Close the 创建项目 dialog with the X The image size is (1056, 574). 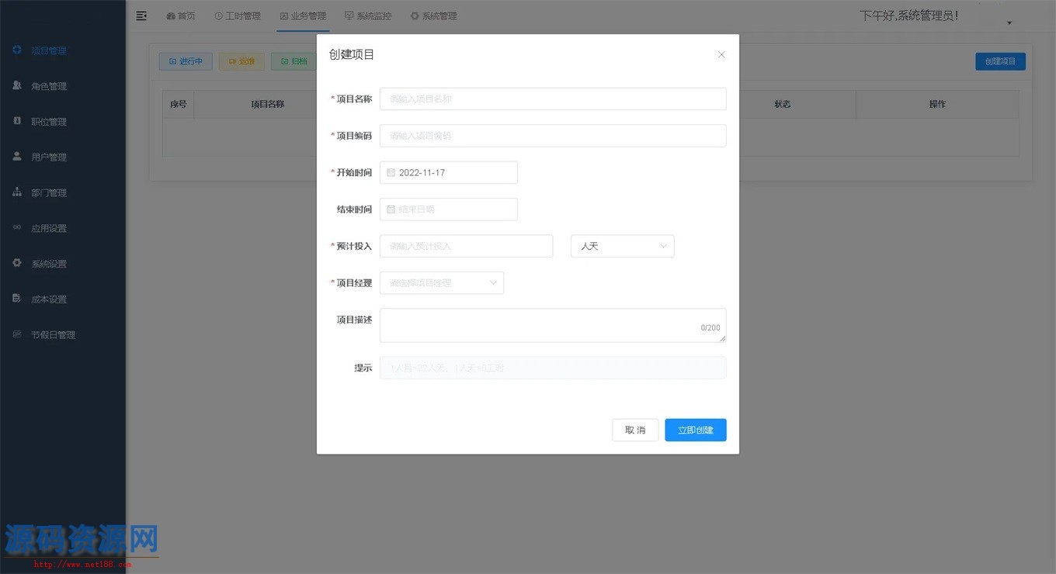[721, 54]
